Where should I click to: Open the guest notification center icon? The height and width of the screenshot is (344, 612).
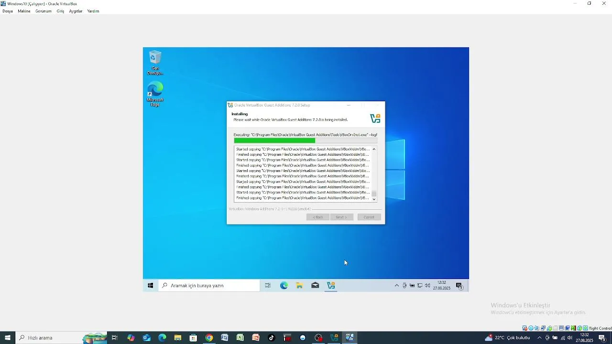[x=459, y=286]
